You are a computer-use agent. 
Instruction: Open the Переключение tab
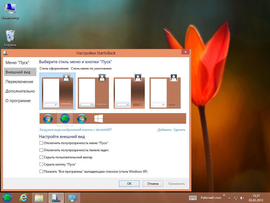19,81
